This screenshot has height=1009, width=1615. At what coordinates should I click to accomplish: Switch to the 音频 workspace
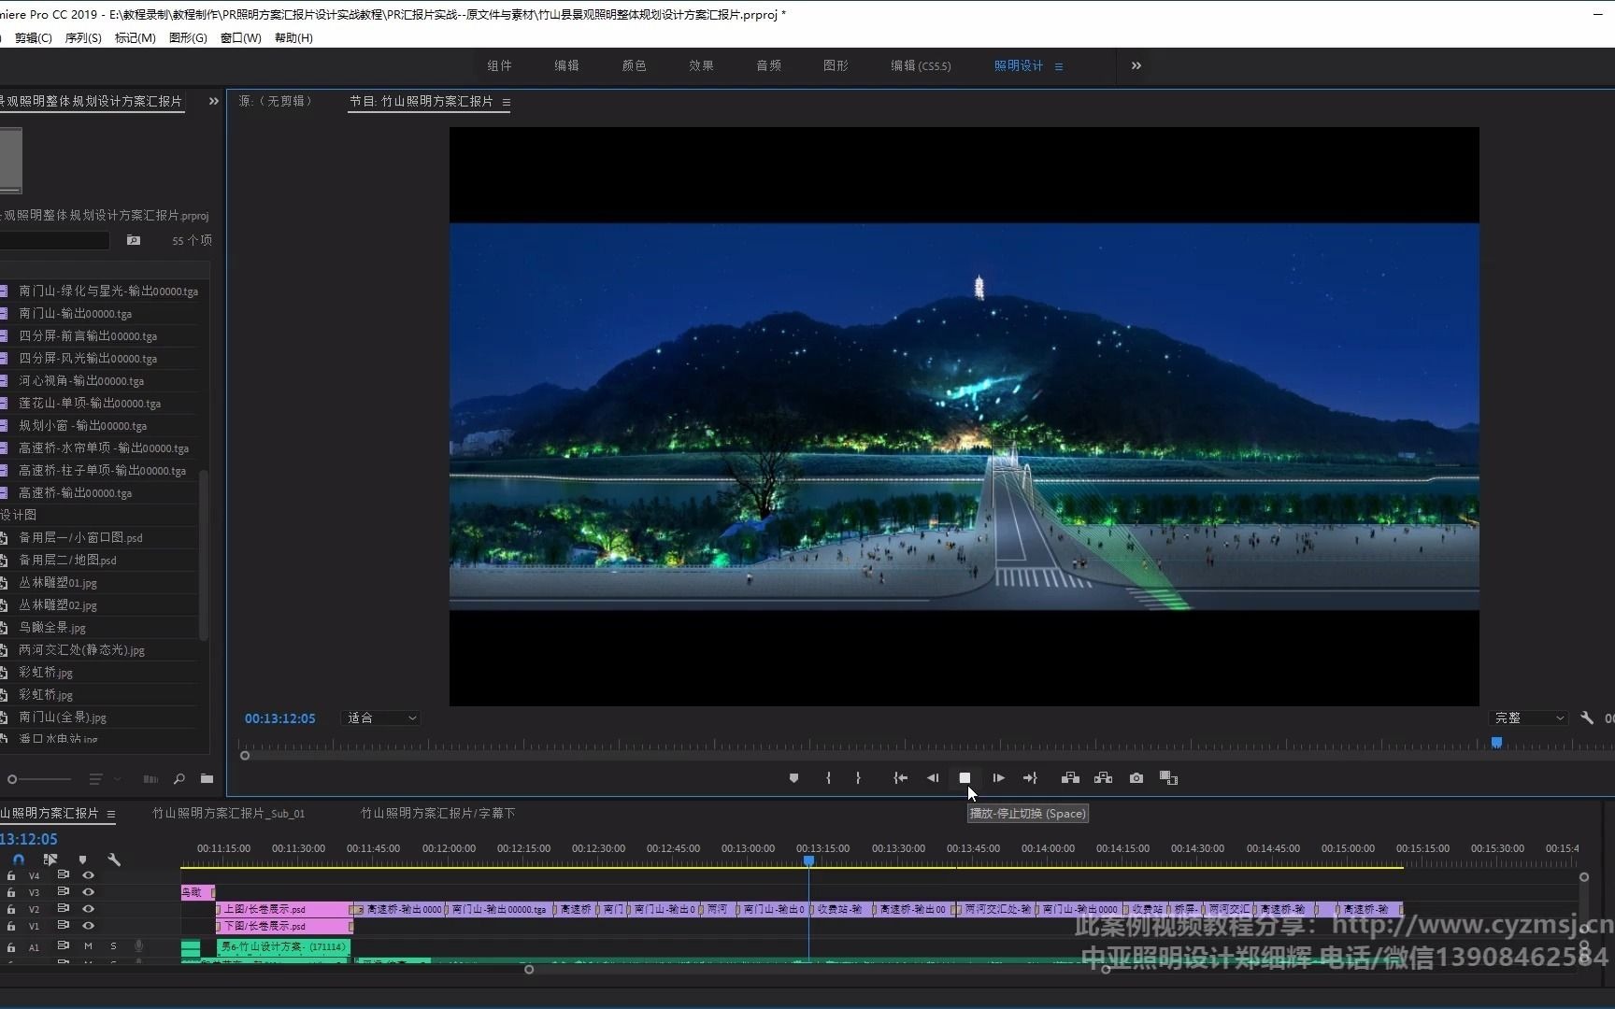click(768, 65)
